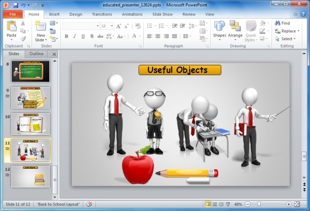Open PowerPoint Help question mark
This screenshot has height=211, width=310.
pos(303,14)
